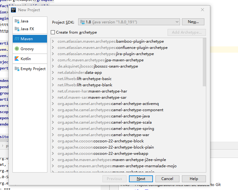Expand the cocoon-22-archetype-webapp entry
This screenshot has height=190, width=238.
[53, 153]
